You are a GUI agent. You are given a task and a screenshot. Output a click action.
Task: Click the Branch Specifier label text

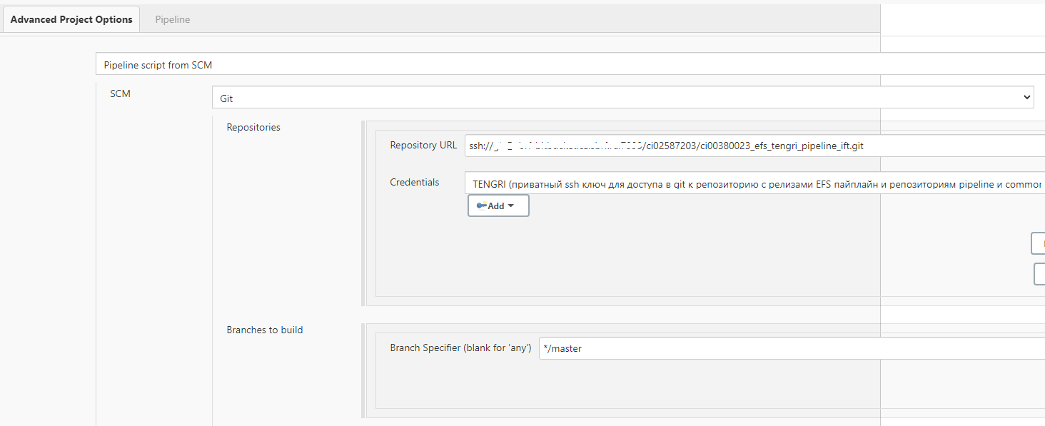[460, 348]
